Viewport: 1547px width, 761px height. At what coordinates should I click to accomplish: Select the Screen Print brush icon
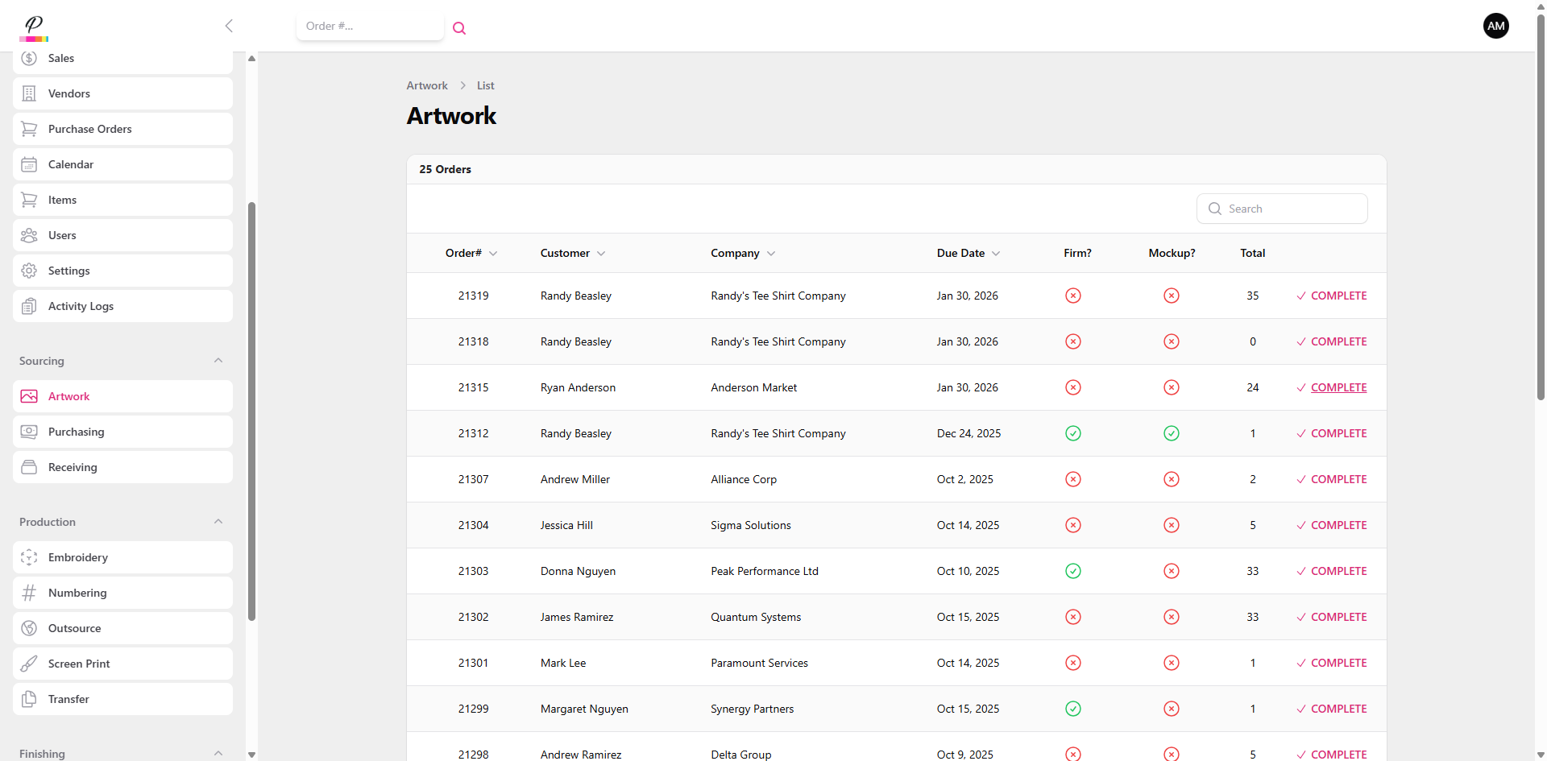pyautogui.click(x=29, y=664)
